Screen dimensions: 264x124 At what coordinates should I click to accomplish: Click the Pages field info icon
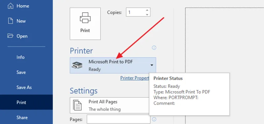click(x=154, y=119)
